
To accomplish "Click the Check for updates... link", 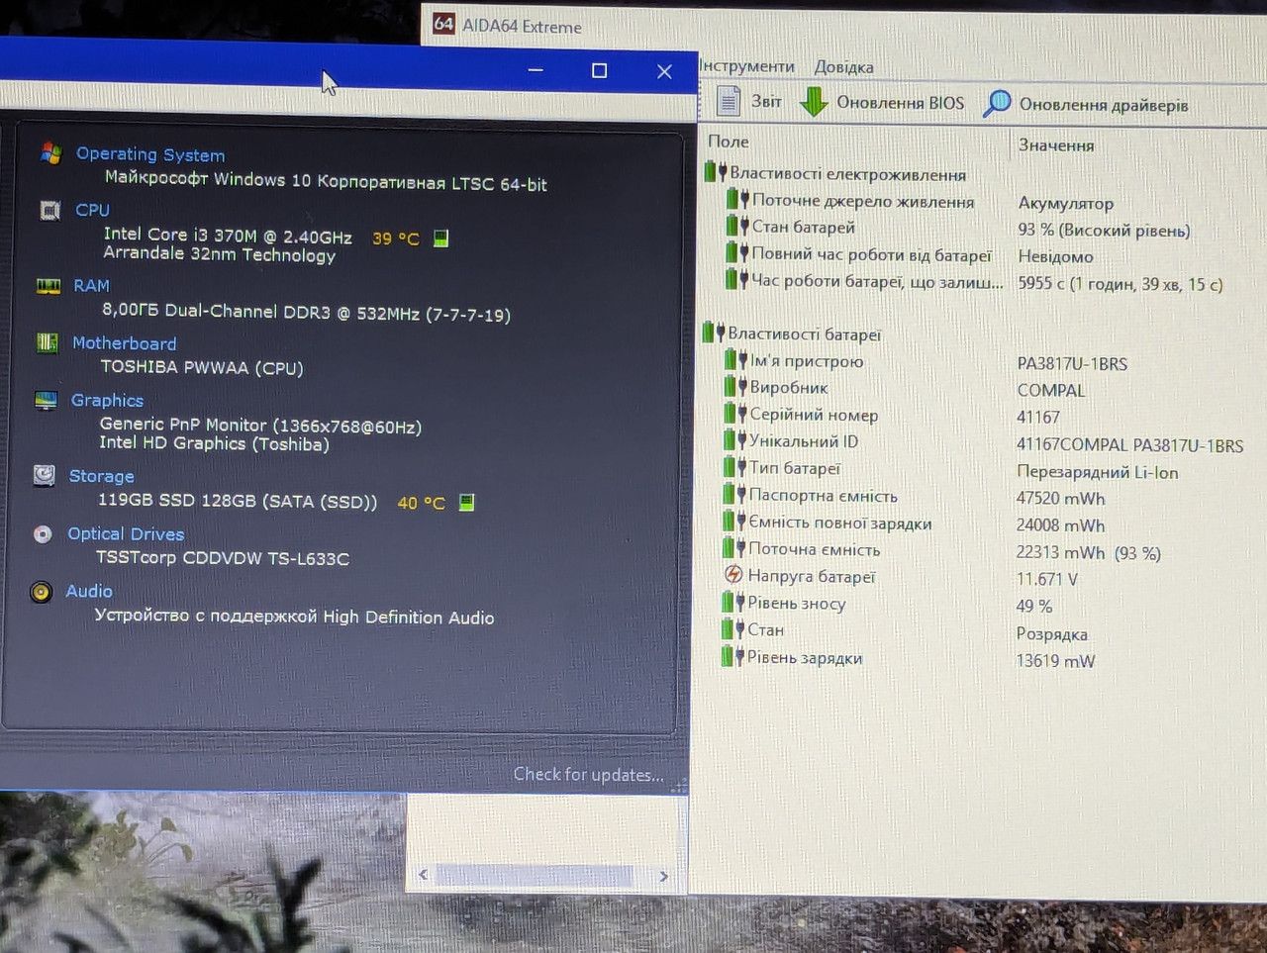I will (588, 775).
